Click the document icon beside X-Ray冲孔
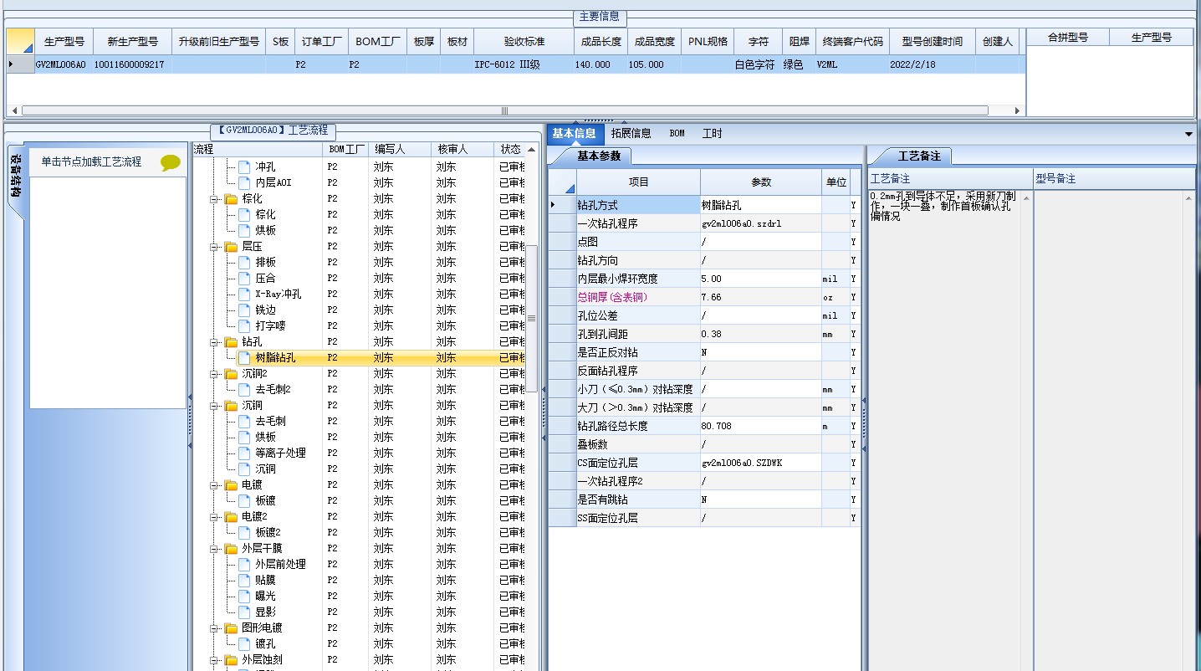Image resolution: width=1201 pixels, height=671 pixels. (x=244, y=294)
